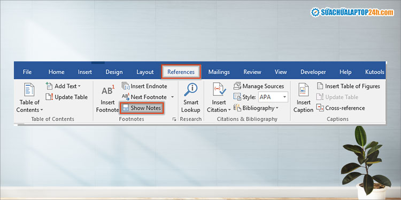401x200 pixels.
Task: Click the Cross-reference icon
Action: tap(320, 108)
